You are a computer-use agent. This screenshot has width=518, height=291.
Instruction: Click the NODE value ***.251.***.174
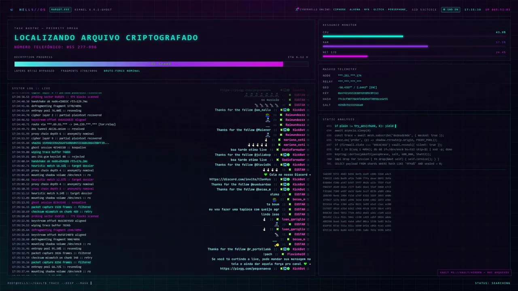350,76
